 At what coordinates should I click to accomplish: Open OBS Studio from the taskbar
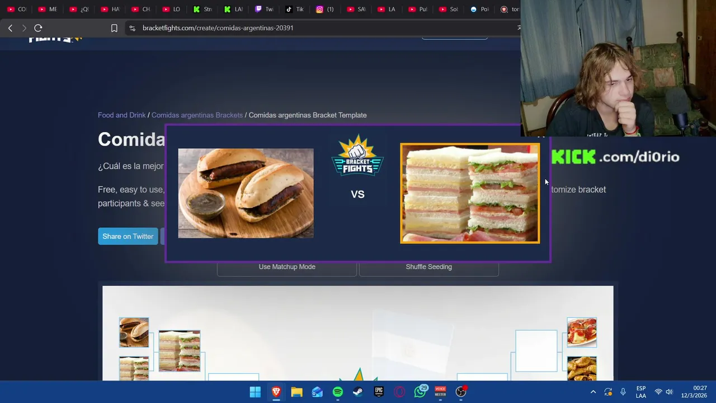tap(461, 392)
